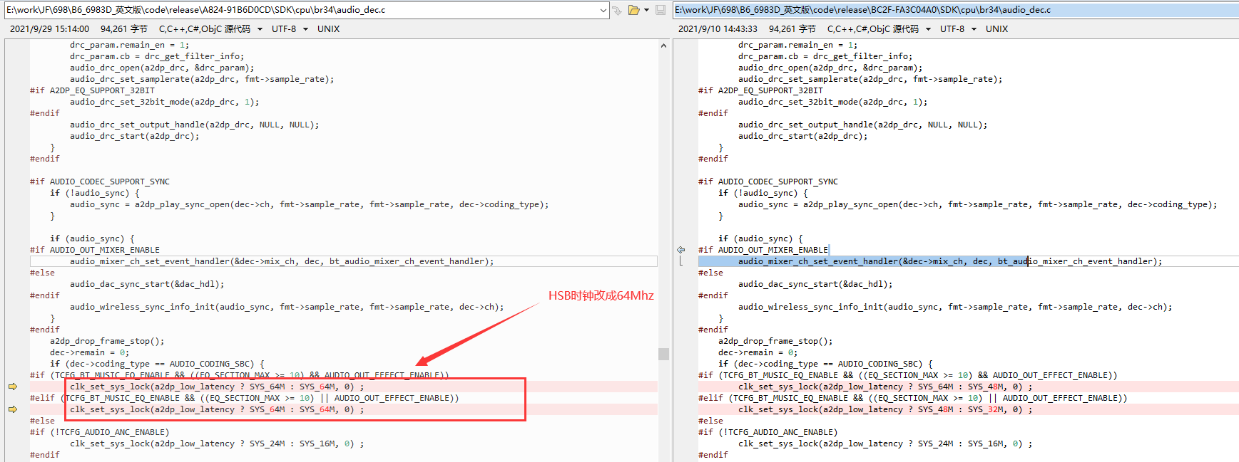Click left pane timestamp 2021/9/29 15:14:00
This screenshot has height=462, width=1239.
(49, 29)
